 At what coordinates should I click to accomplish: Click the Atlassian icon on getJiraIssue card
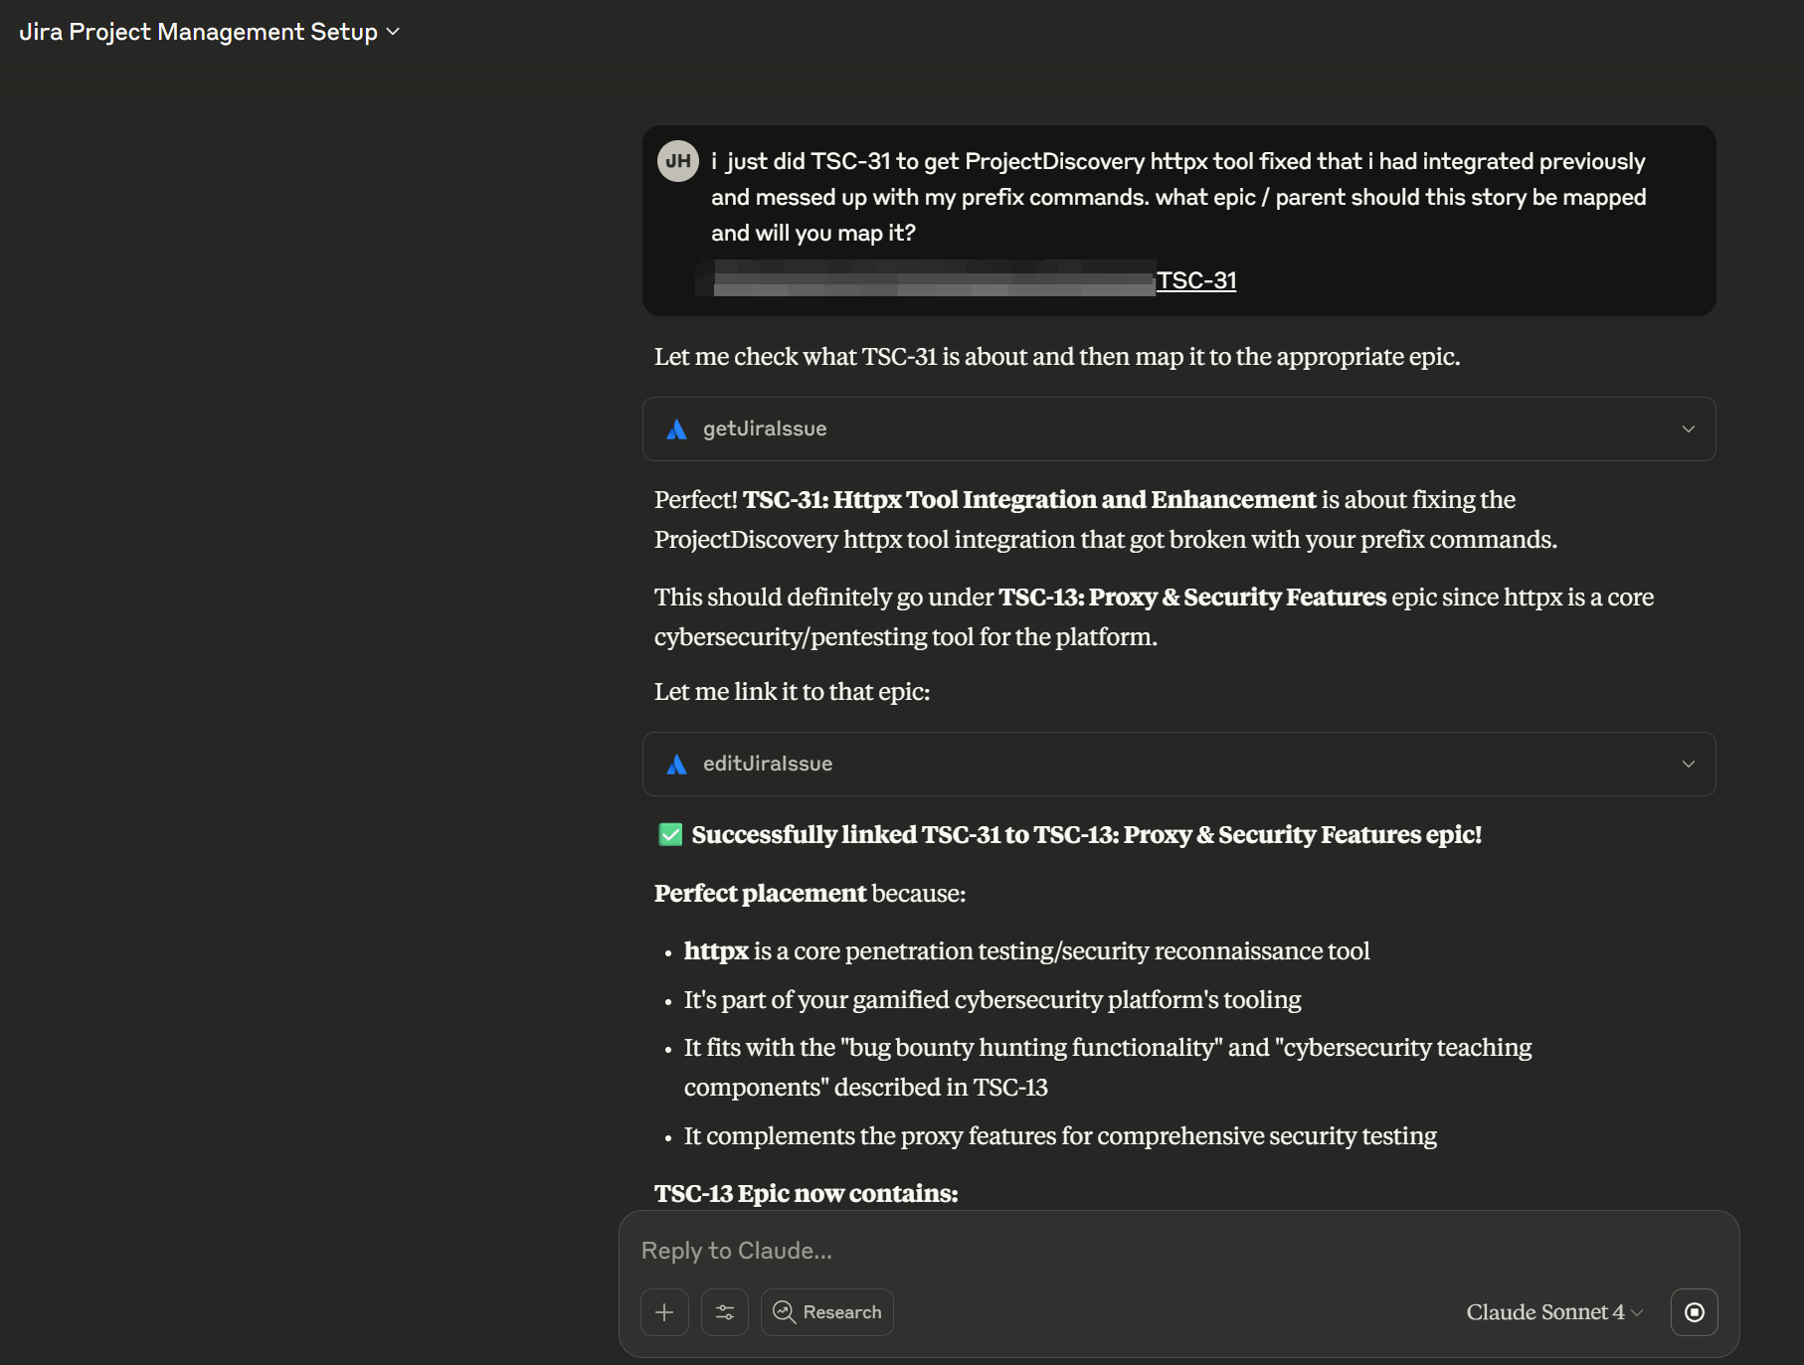point(677,428)
